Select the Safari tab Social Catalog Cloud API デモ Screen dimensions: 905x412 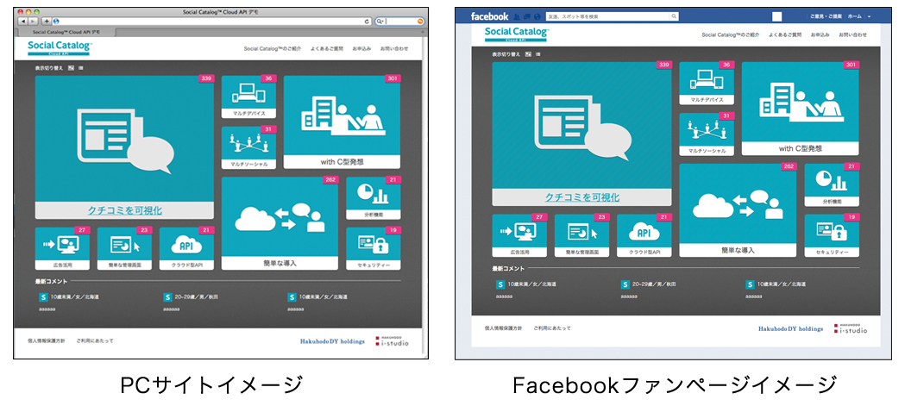click(x=66, y=32)
